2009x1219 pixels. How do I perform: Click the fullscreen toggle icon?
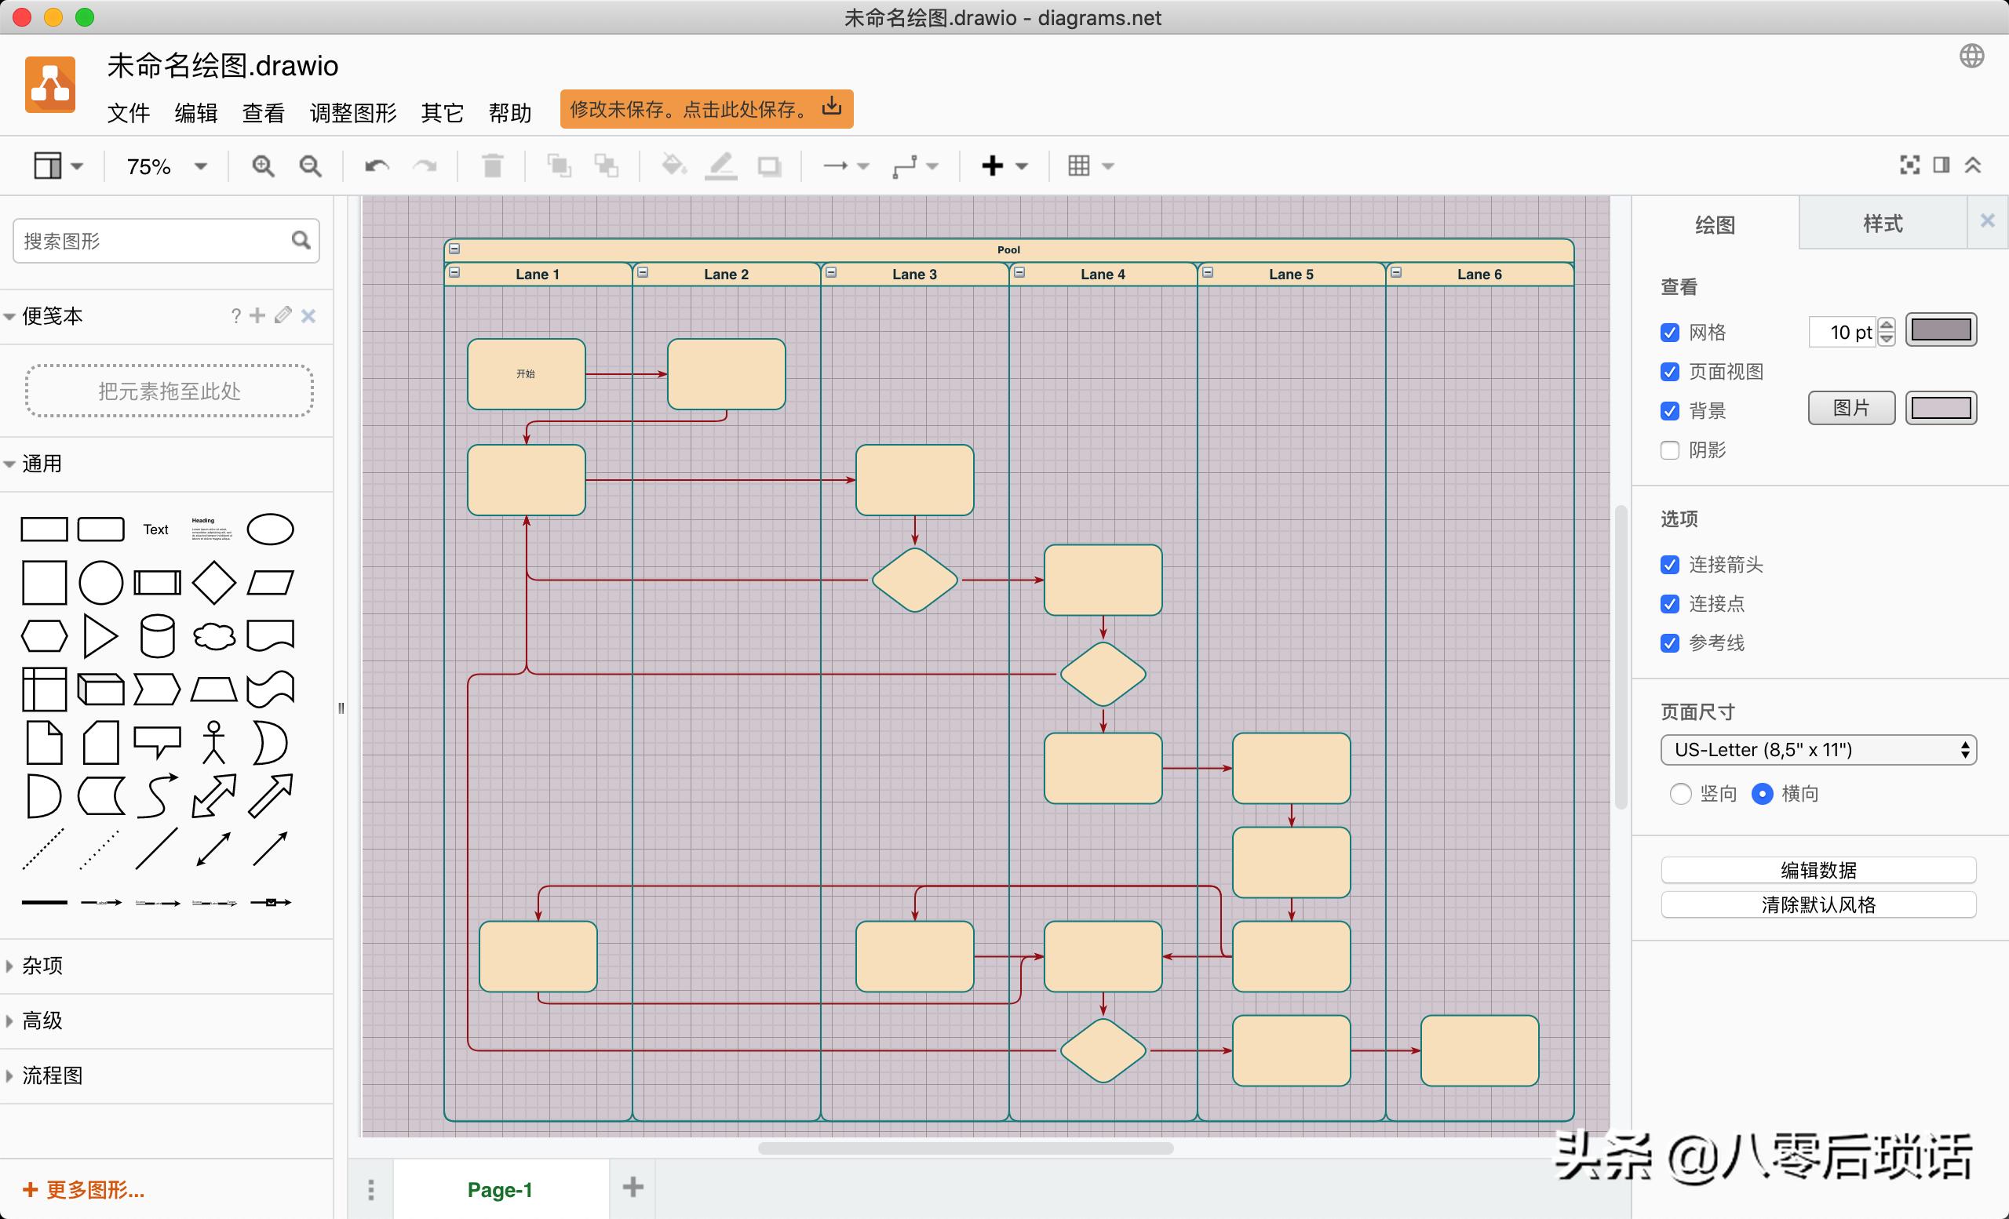(x=1909, y=166)
